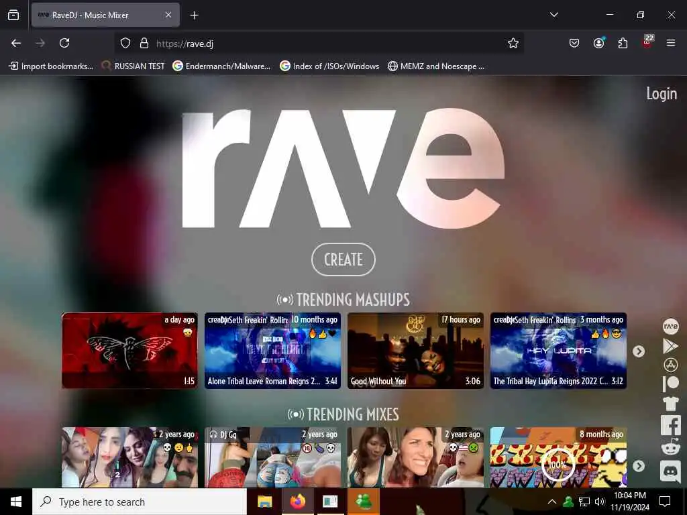Click the CREATE button
The width and height of the screenshot is (687, 515).
[x=343, y=260]
